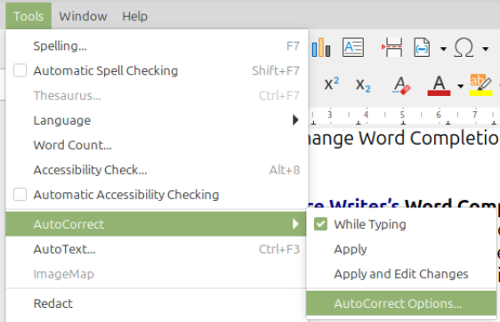Select Apply in AutoCorrect submenu
500x322 pixels.
pyautogui.click(x=401, y=249)
